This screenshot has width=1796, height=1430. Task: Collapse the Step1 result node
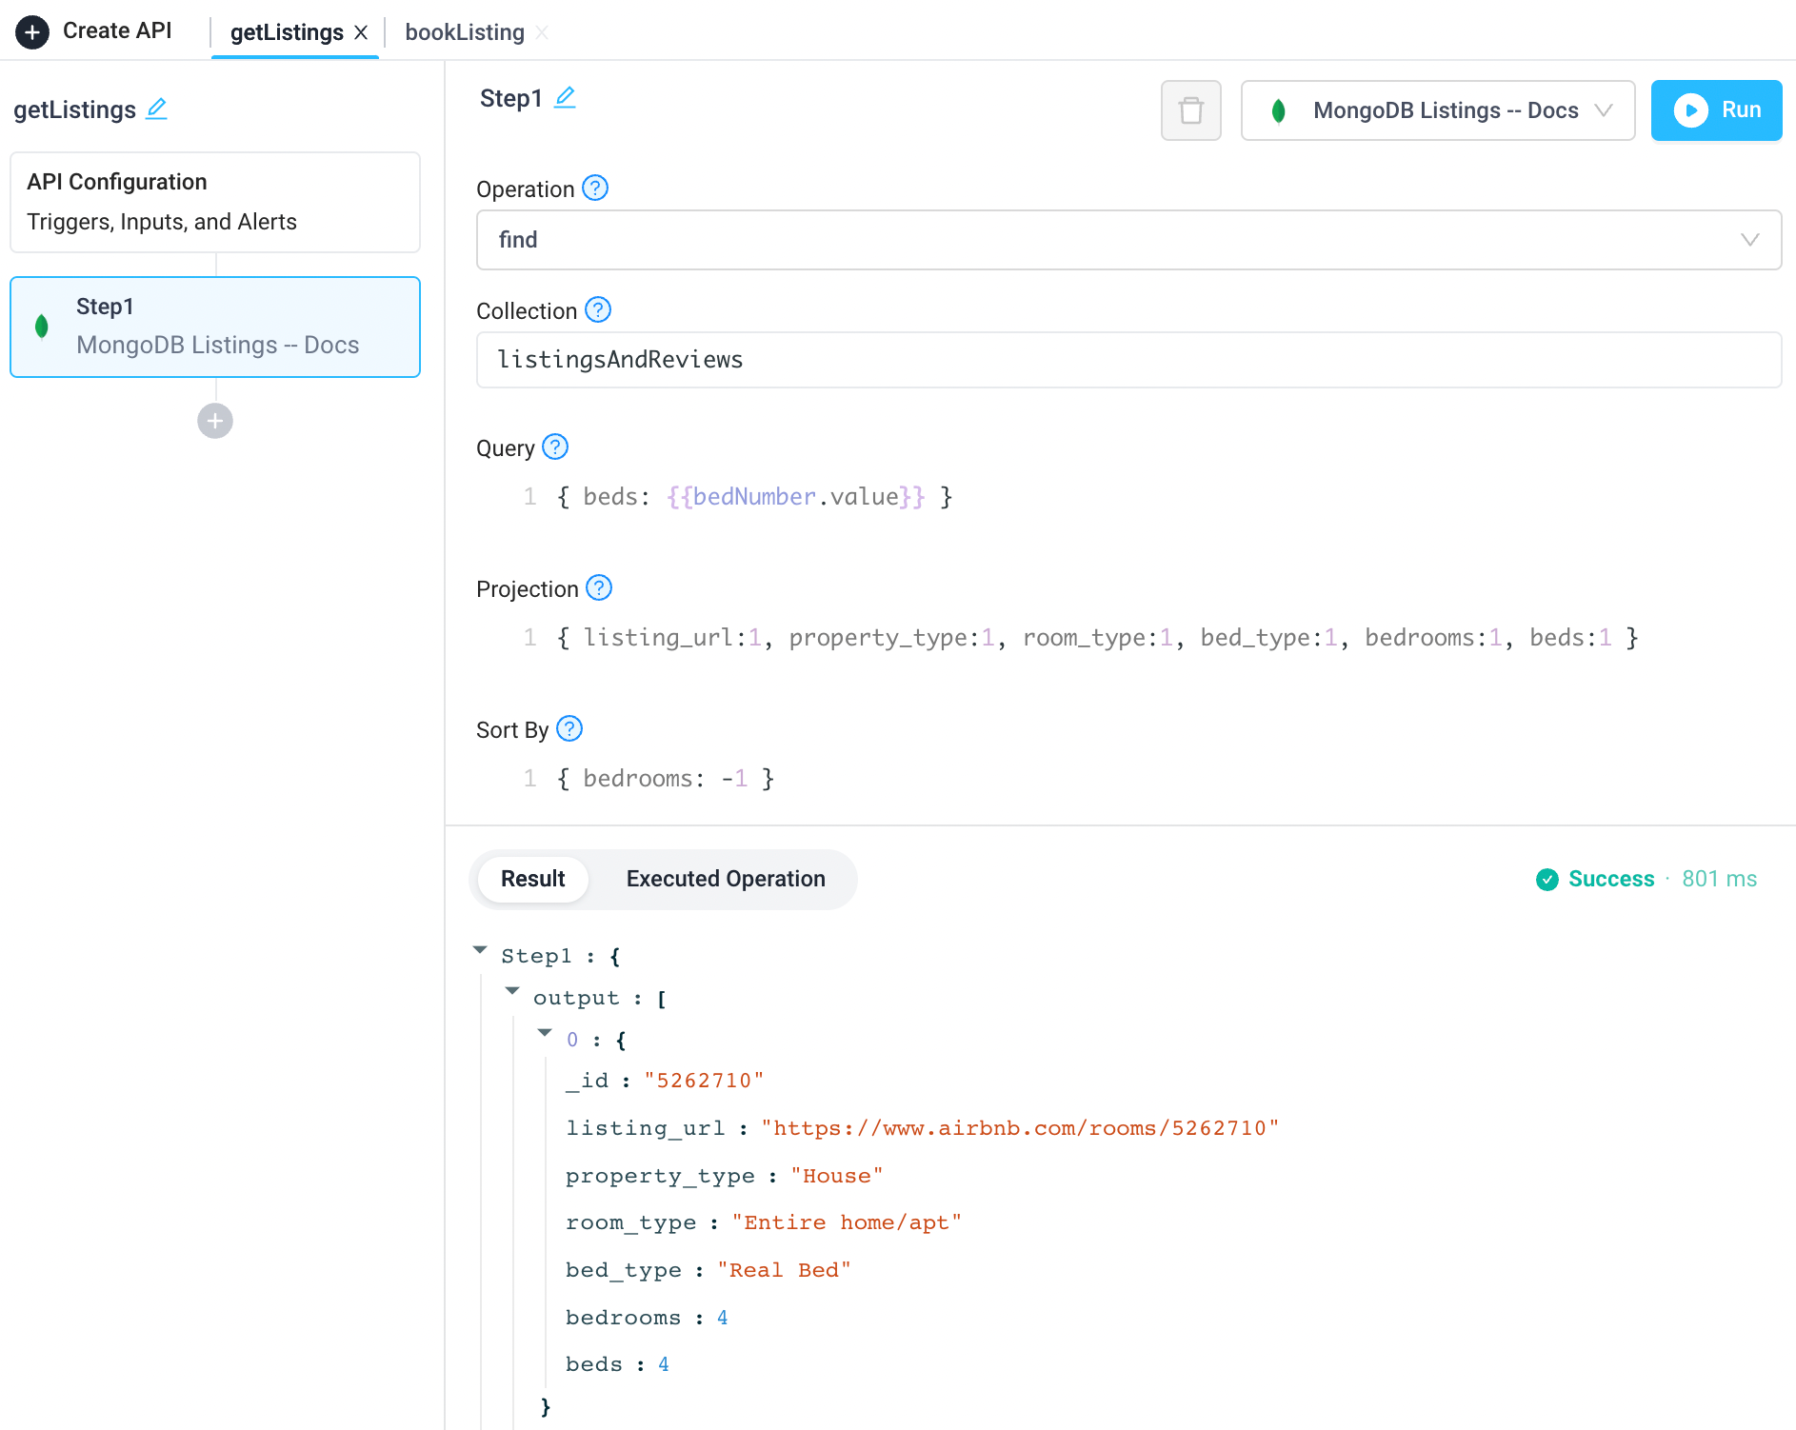click(x=480, y=949)
